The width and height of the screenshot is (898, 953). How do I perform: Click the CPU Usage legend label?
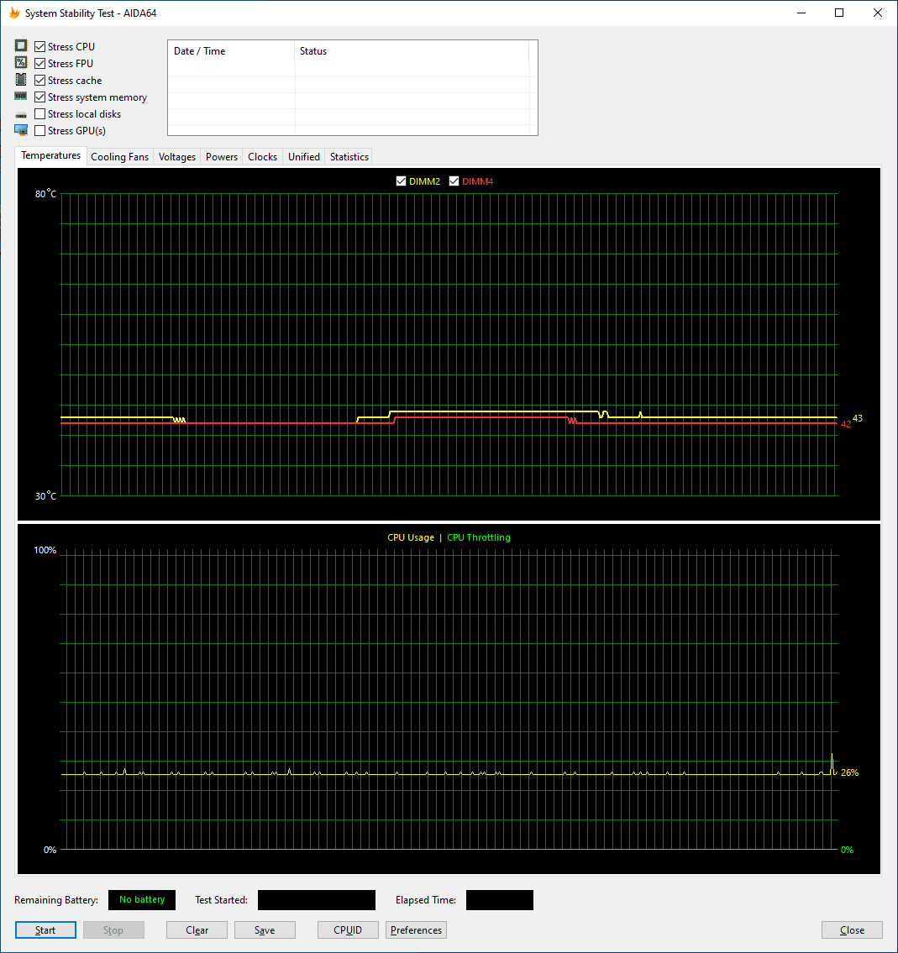[x=411, y=537]
